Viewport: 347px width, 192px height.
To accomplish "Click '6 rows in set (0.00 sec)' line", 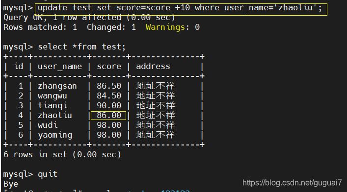I will [x=62, y=154].
